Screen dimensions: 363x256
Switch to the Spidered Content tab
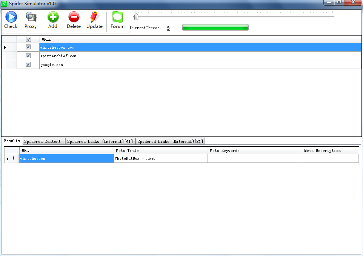(42, 141)
